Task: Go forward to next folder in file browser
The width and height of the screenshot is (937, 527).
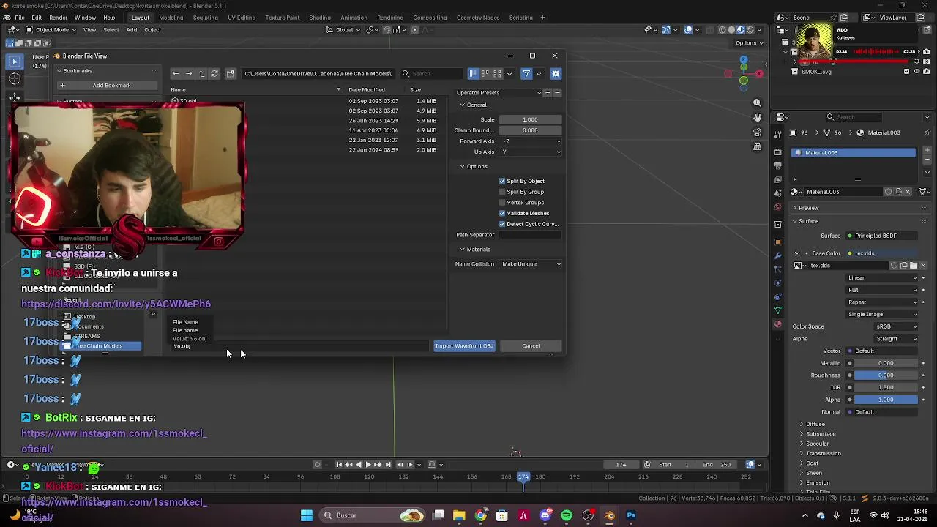Action: pyautogui.click(x=189, y=73)
